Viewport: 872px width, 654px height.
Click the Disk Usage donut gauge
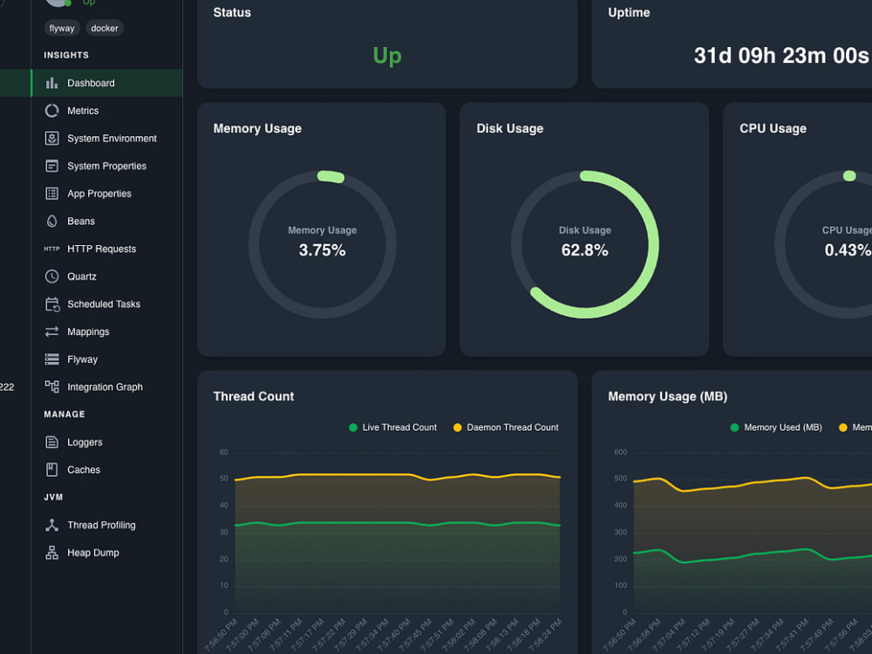[585, 244]
